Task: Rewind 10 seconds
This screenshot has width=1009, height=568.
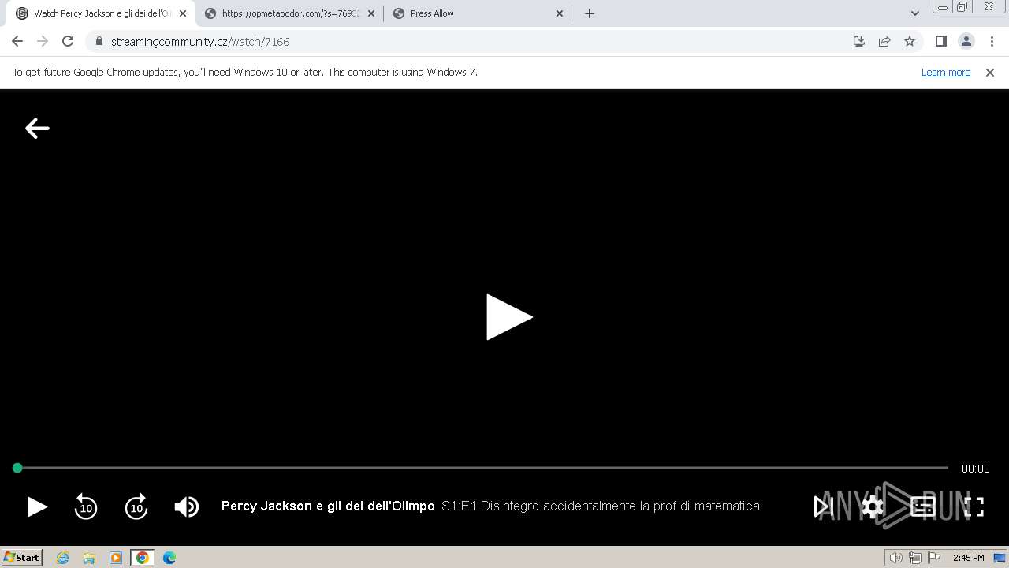Action: click(86, 506)
